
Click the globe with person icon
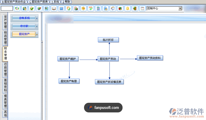pyautogui.click(x=25, y=8)
